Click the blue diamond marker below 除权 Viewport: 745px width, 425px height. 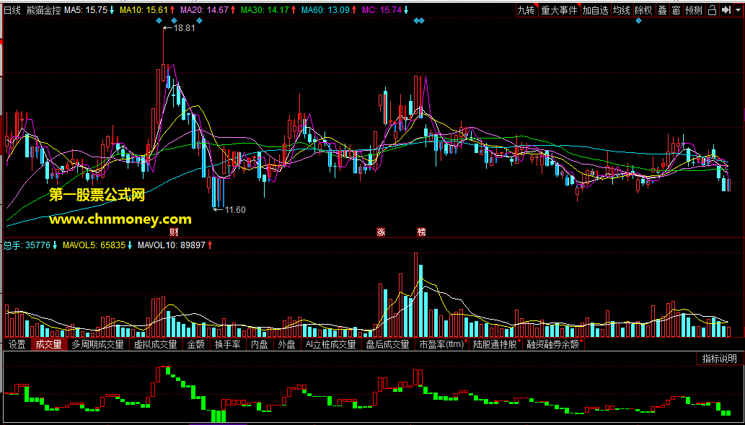(x=638, y=20)
